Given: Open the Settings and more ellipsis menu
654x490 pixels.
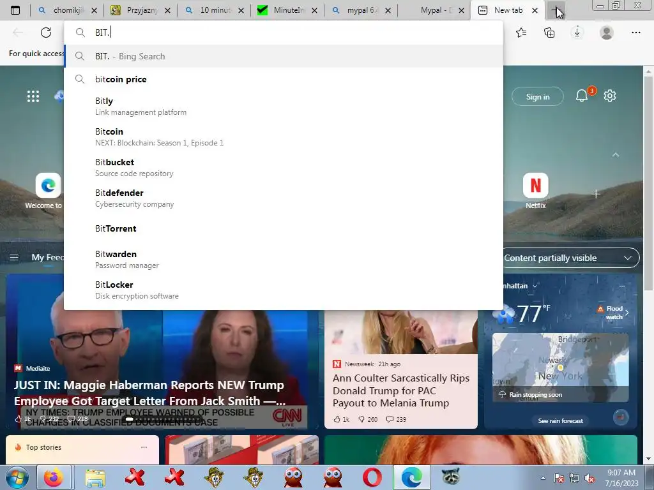Looking at the screenshot, I should tap(635, 33).
